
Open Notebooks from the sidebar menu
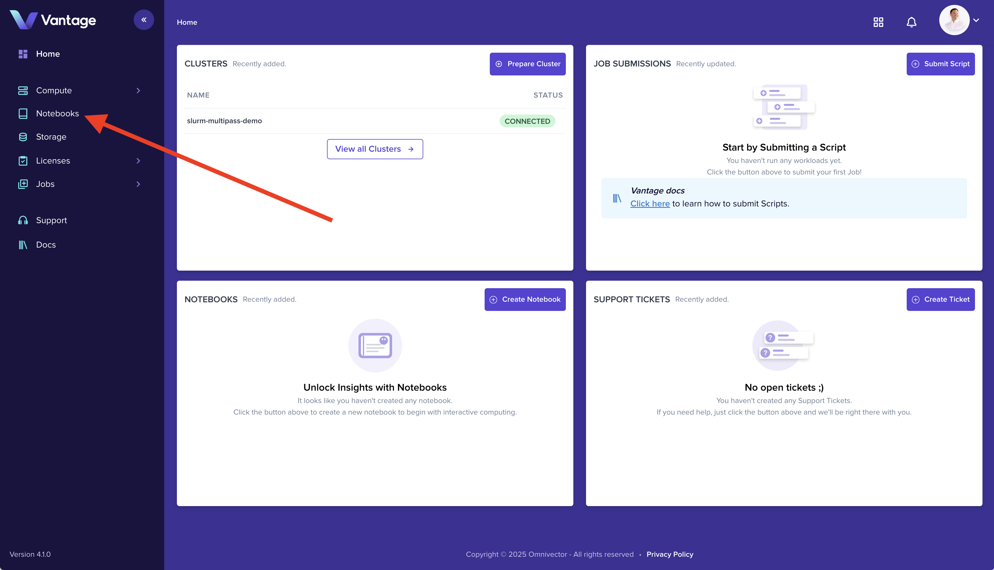(x=57, y=113)
